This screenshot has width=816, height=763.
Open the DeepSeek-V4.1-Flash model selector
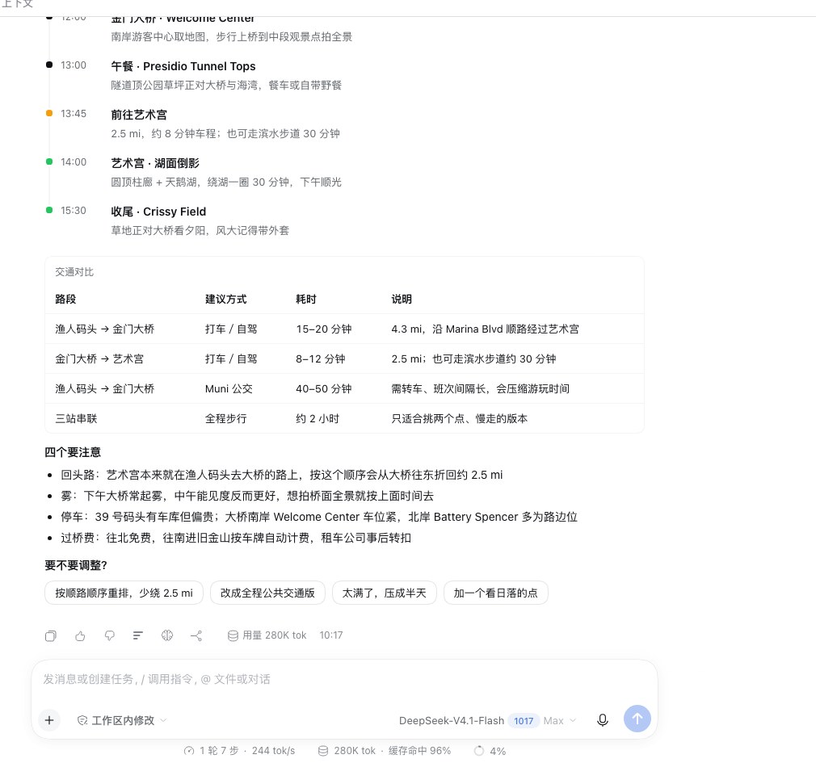(x=451, y=721)
